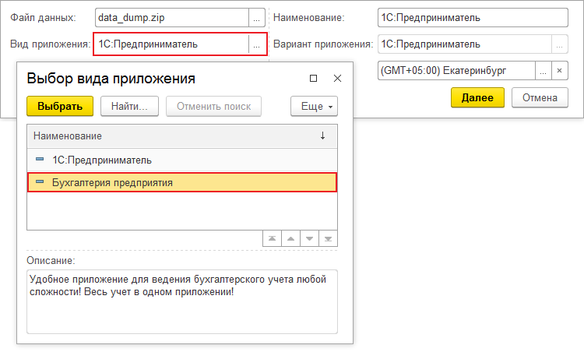Click the Выбрать button
Screen dimensions: 584x352
click(60, 107)
